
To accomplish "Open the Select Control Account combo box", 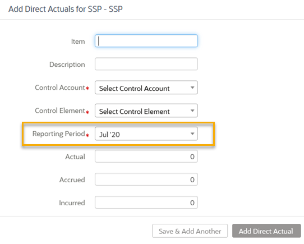I will coord(146,88).
